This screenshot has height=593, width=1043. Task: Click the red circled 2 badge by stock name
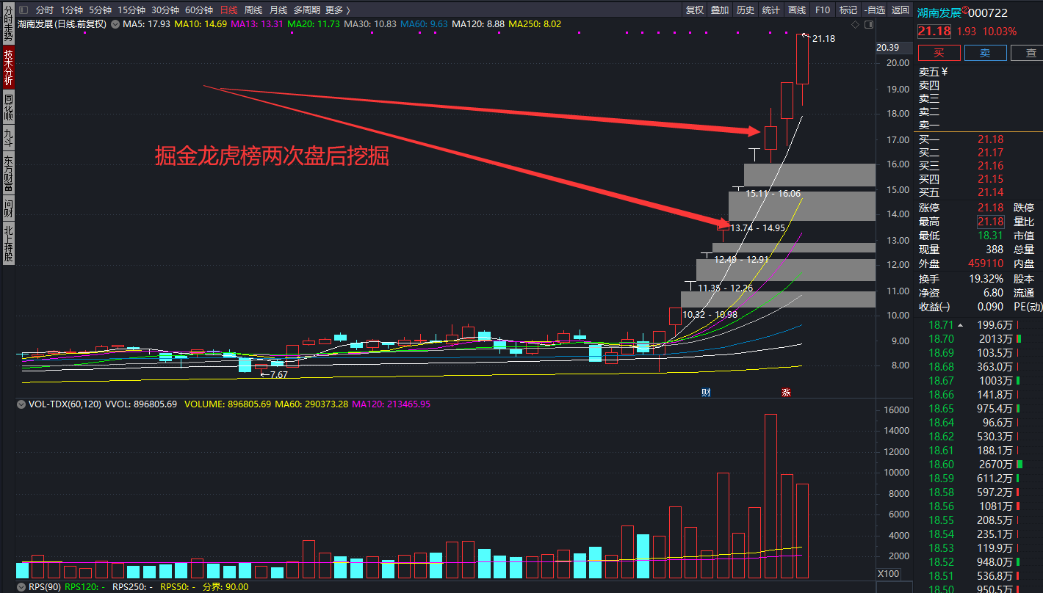click(x=964, y=10)
